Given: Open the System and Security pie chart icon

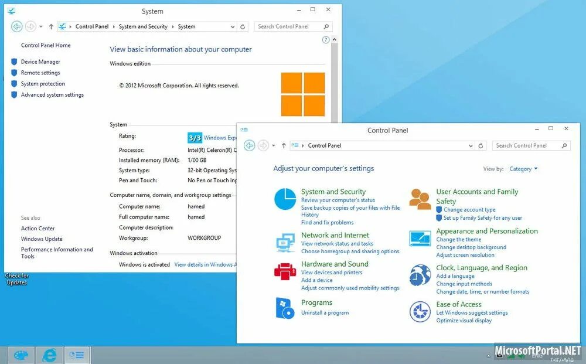Looking at the screenshot, I should pyautogui.click(x=285, y=199).
